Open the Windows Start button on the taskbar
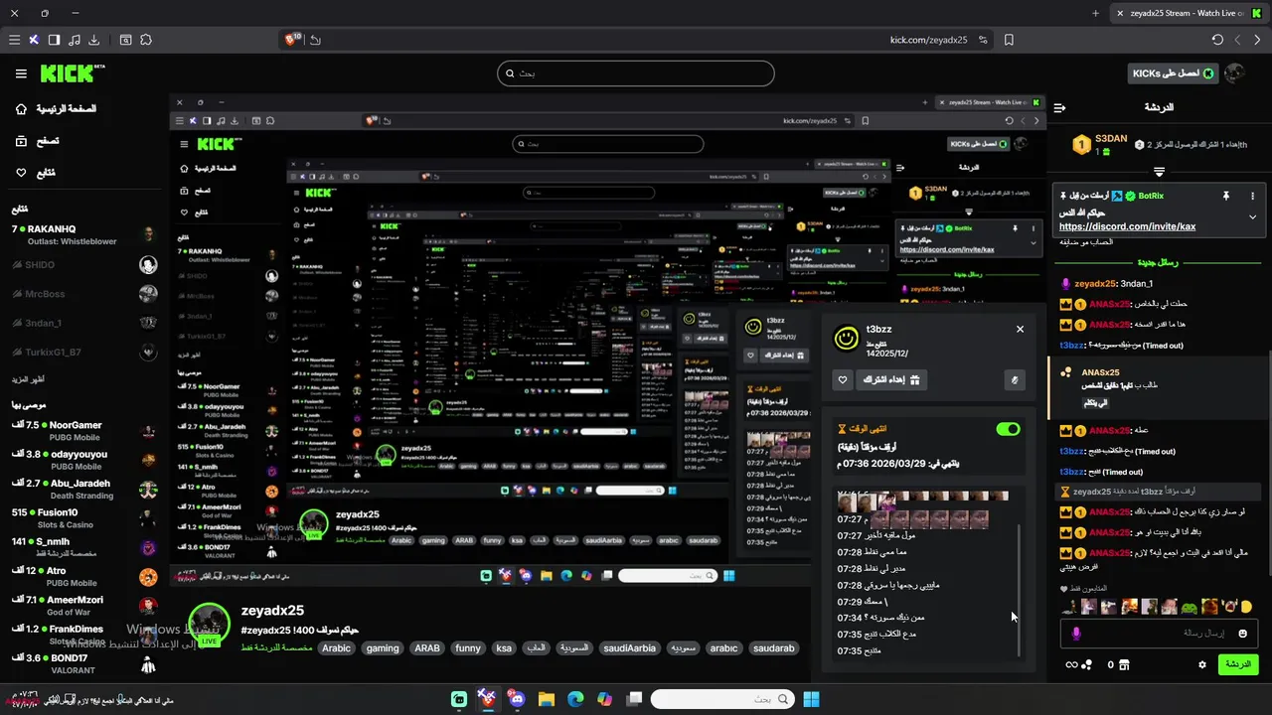Image resolution: width=1272 pixels, height=715 pixels. pos(811,699)
